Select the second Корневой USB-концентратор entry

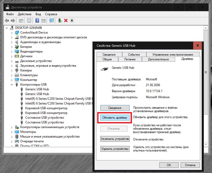(x=46, y=113)
